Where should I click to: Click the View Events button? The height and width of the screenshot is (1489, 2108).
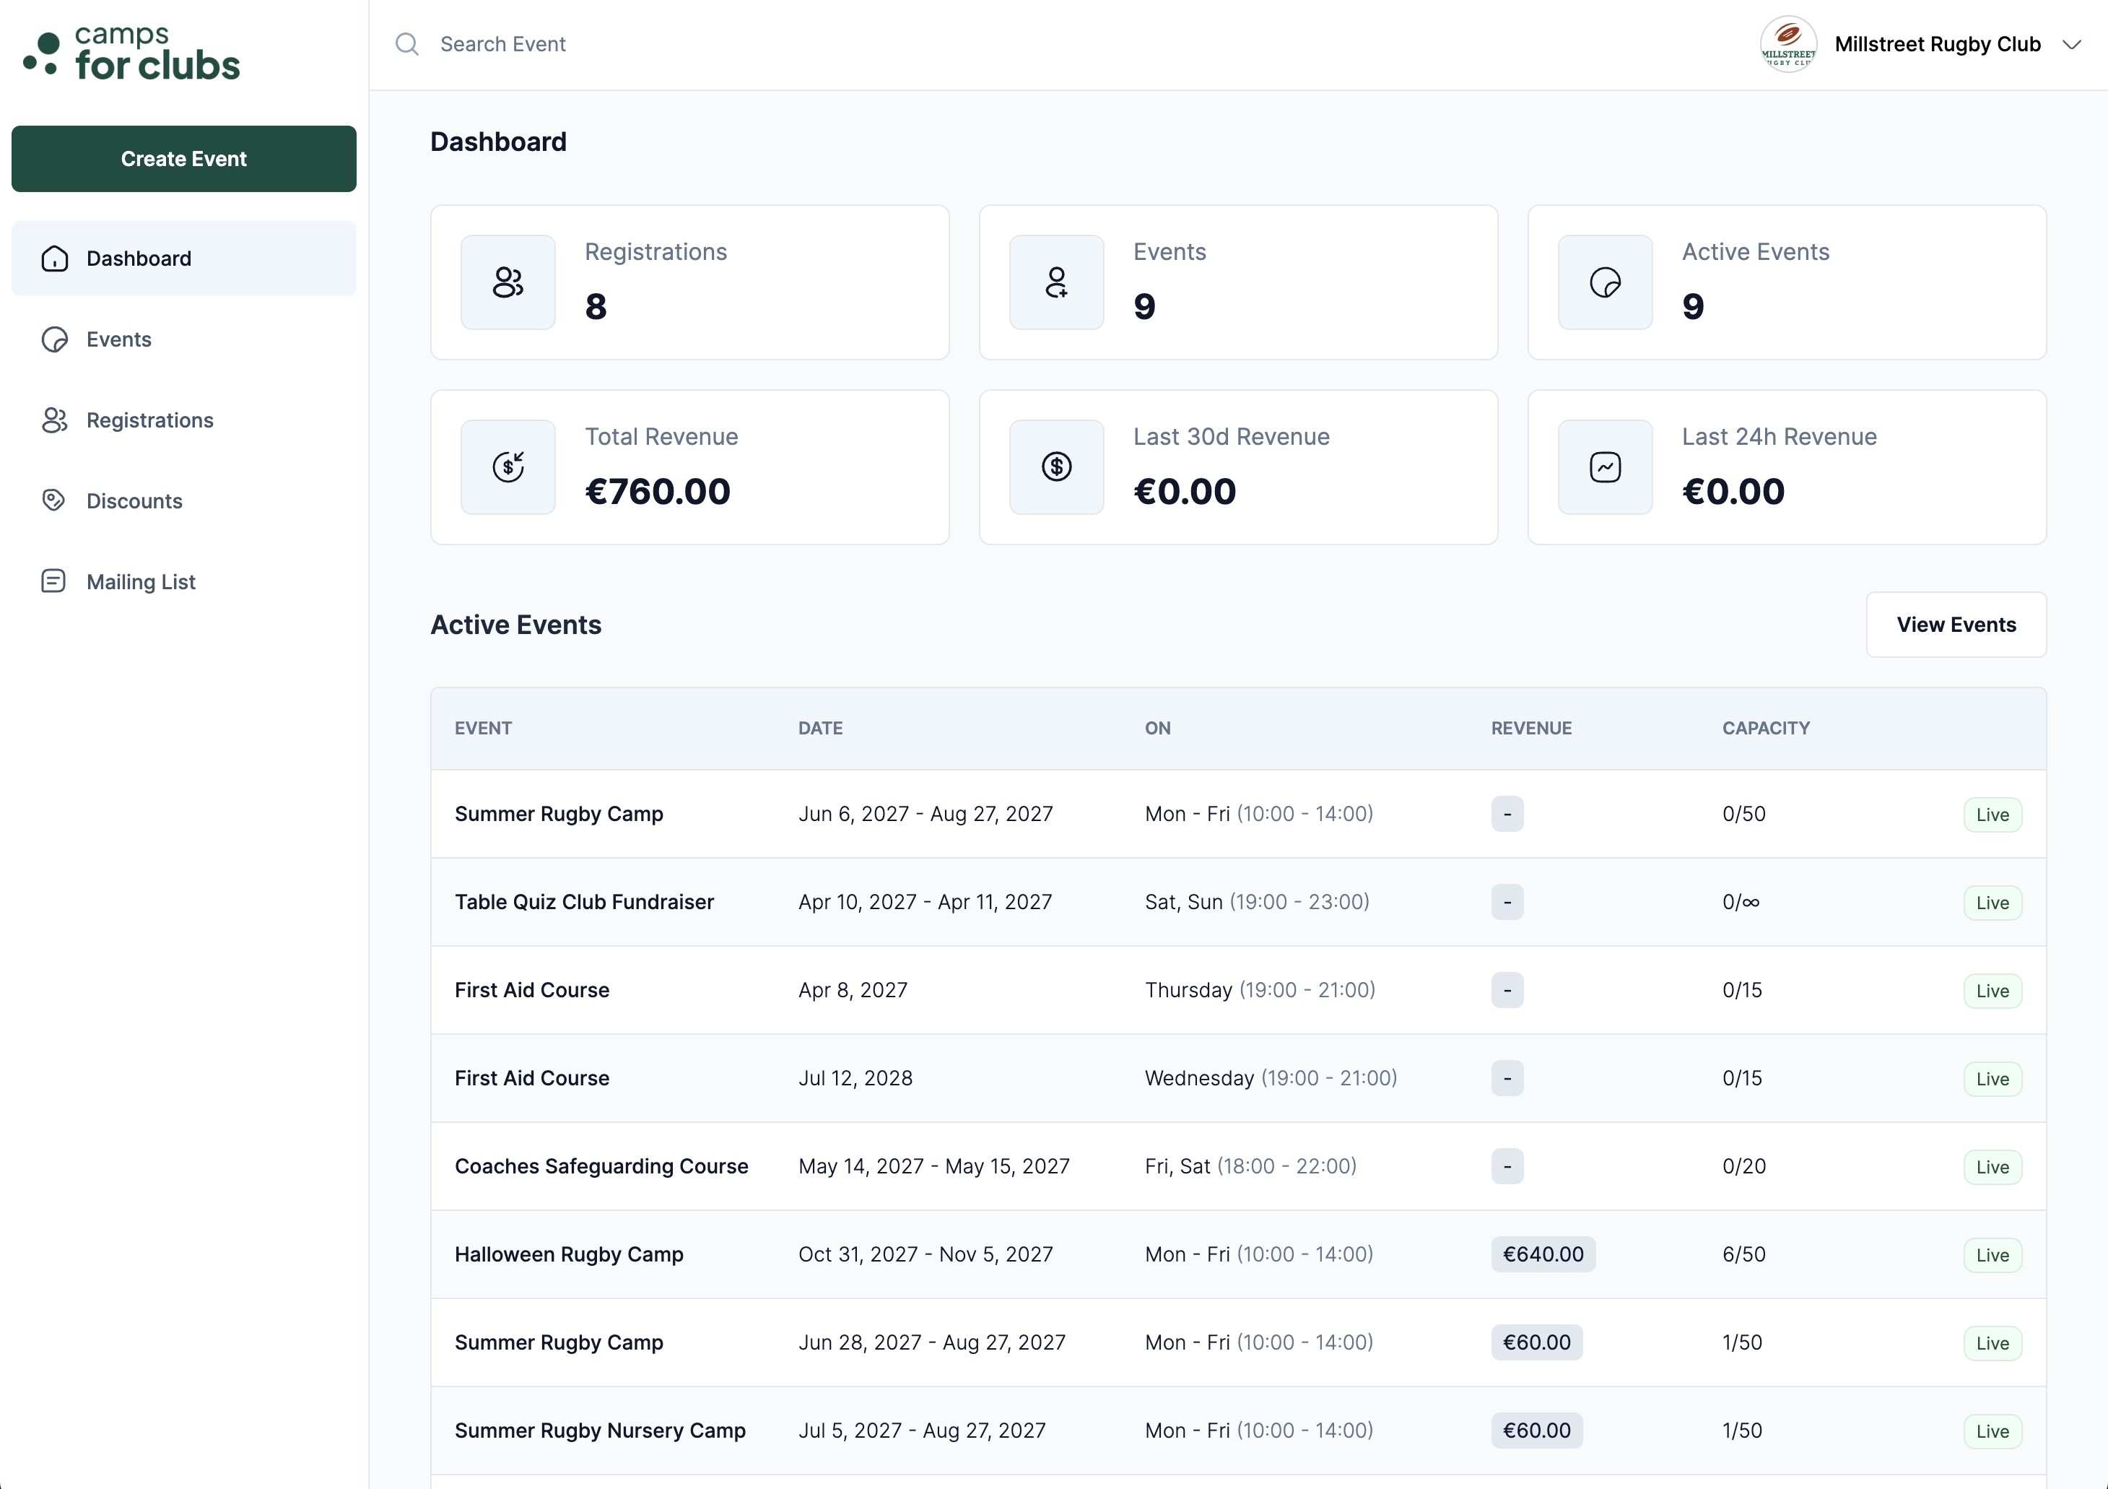pos(1956,625)
